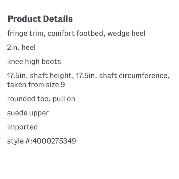Click the word 'Details' in heading
The height and width of the screenshot is (179, 179).
click(58, 19)
